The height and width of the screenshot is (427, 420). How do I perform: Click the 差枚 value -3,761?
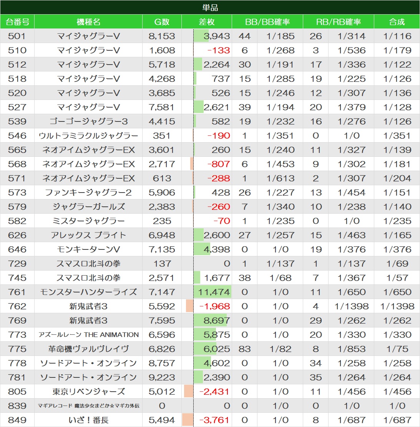tap(214, 420)
